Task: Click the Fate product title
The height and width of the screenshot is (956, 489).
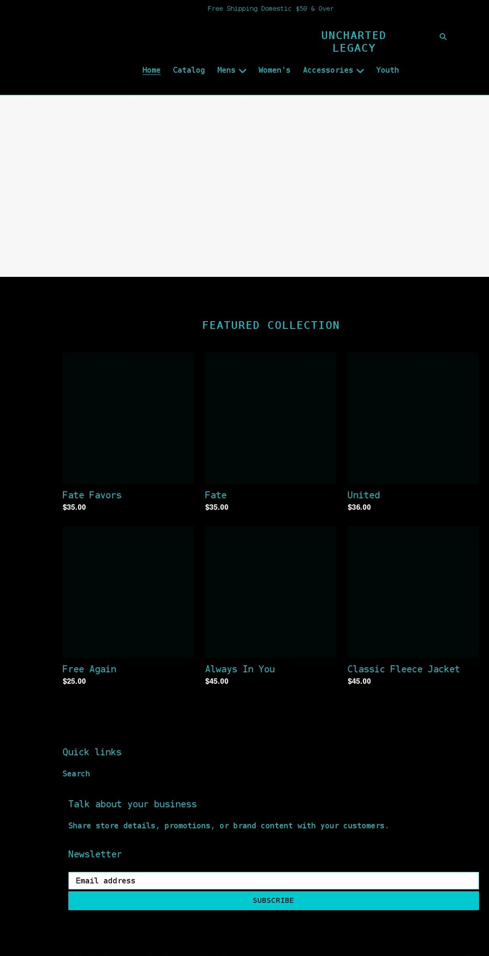Action: coord(216,495)
